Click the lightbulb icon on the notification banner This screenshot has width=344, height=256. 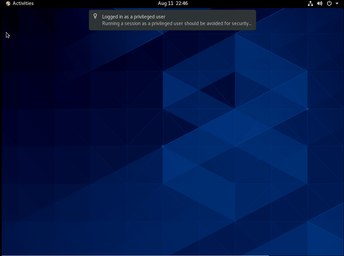click(x=95, y=16)
